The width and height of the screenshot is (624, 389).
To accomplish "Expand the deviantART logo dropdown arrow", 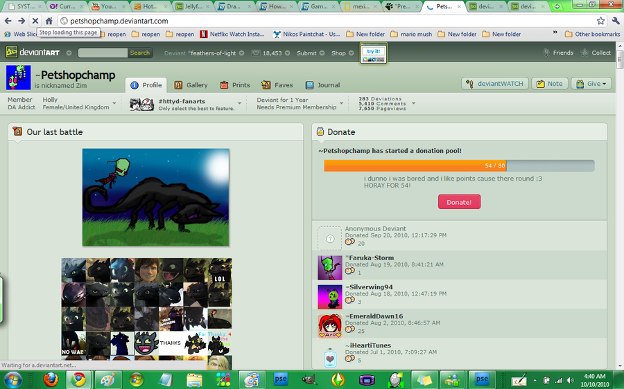I will pyautogui.click(x=69, y=53).
